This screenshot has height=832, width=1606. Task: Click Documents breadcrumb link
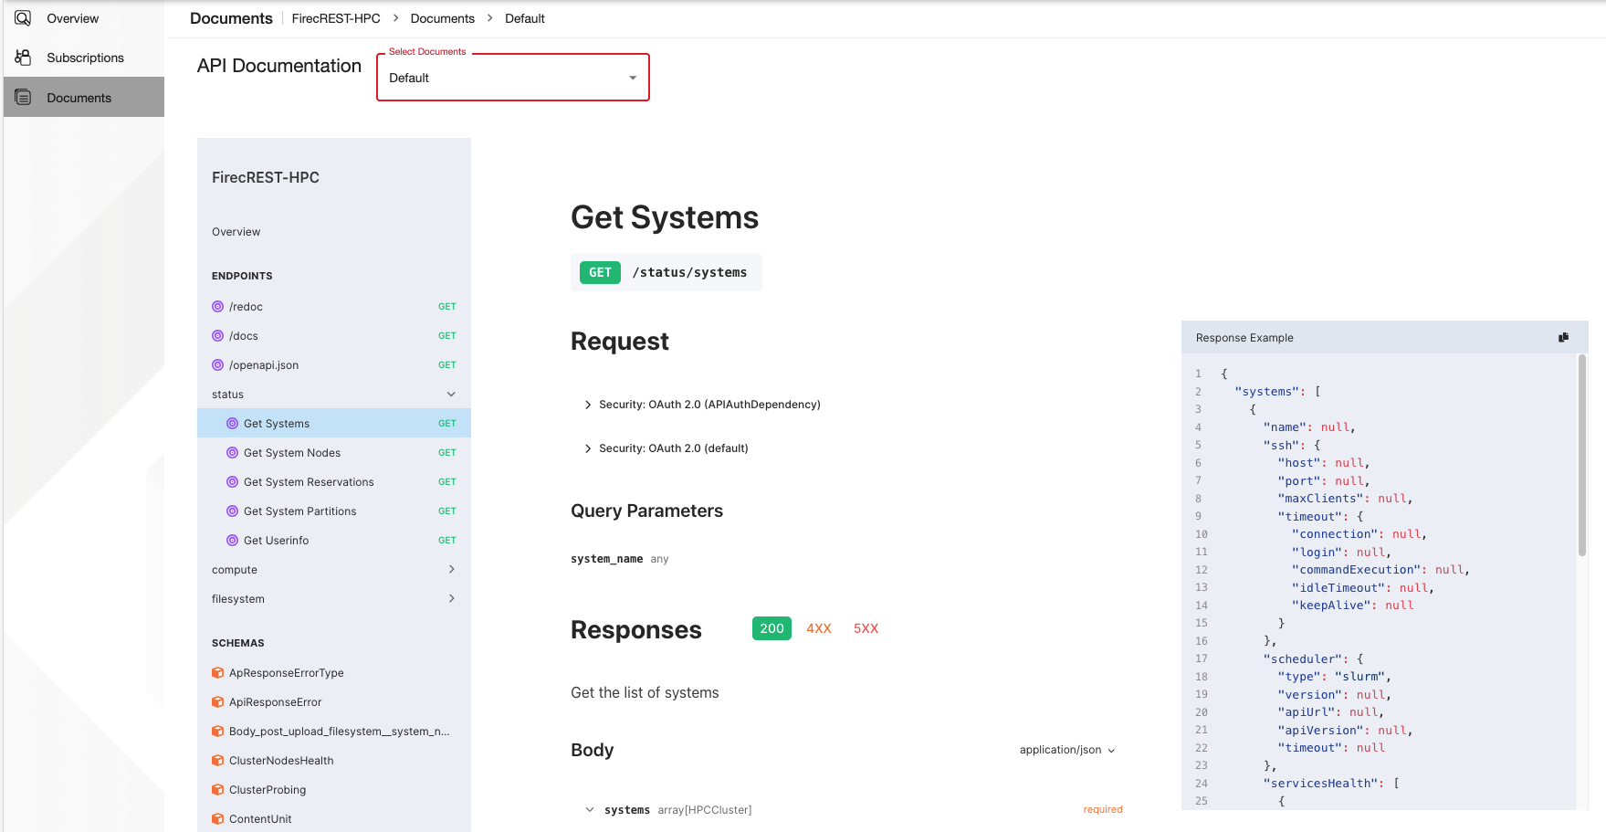coord(443,18)
